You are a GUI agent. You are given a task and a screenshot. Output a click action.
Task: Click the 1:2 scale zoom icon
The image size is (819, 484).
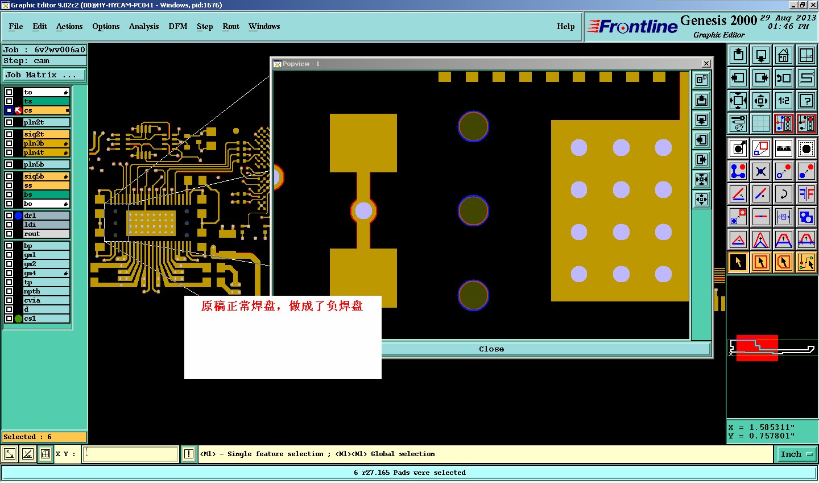[784, 101]
